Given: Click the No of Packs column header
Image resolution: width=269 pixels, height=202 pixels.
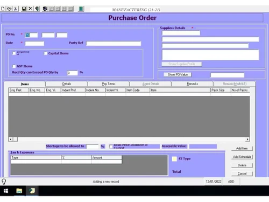Looking at the screenshot, I should [x=240, y=90].
